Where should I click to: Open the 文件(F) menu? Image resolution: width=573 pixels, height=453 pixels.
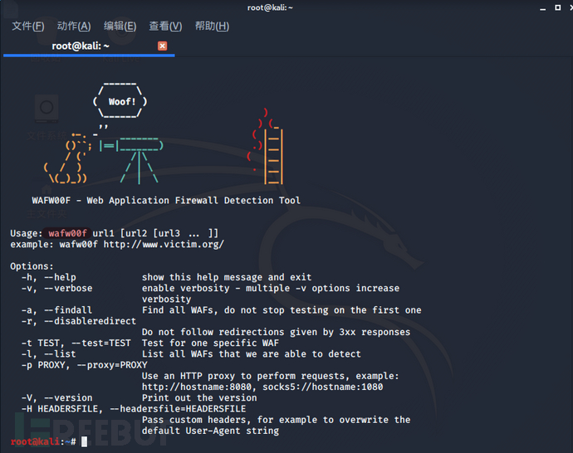pyautogui.click(x=28, y=27)
